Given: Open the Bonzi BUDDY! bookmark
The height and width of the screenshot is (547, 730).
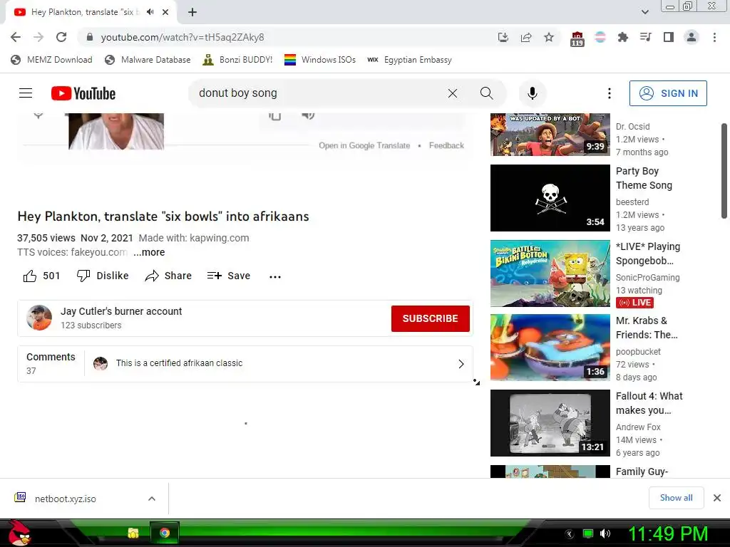Looking at the screenshot, I should [x=237, y=60].
